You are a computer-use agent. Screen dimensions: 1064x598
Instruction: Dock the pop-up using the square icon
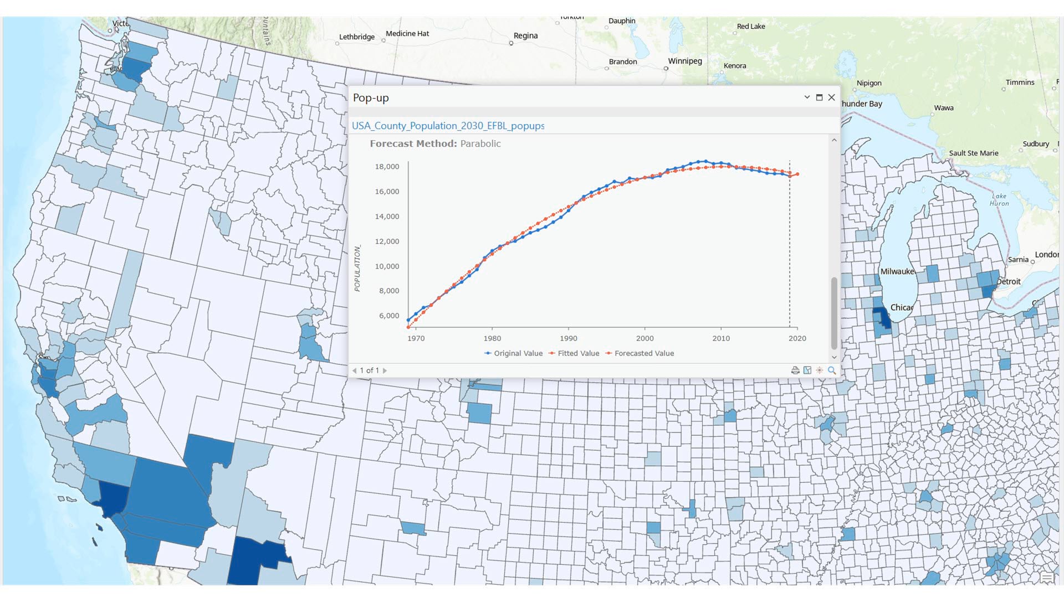point(819,97)
